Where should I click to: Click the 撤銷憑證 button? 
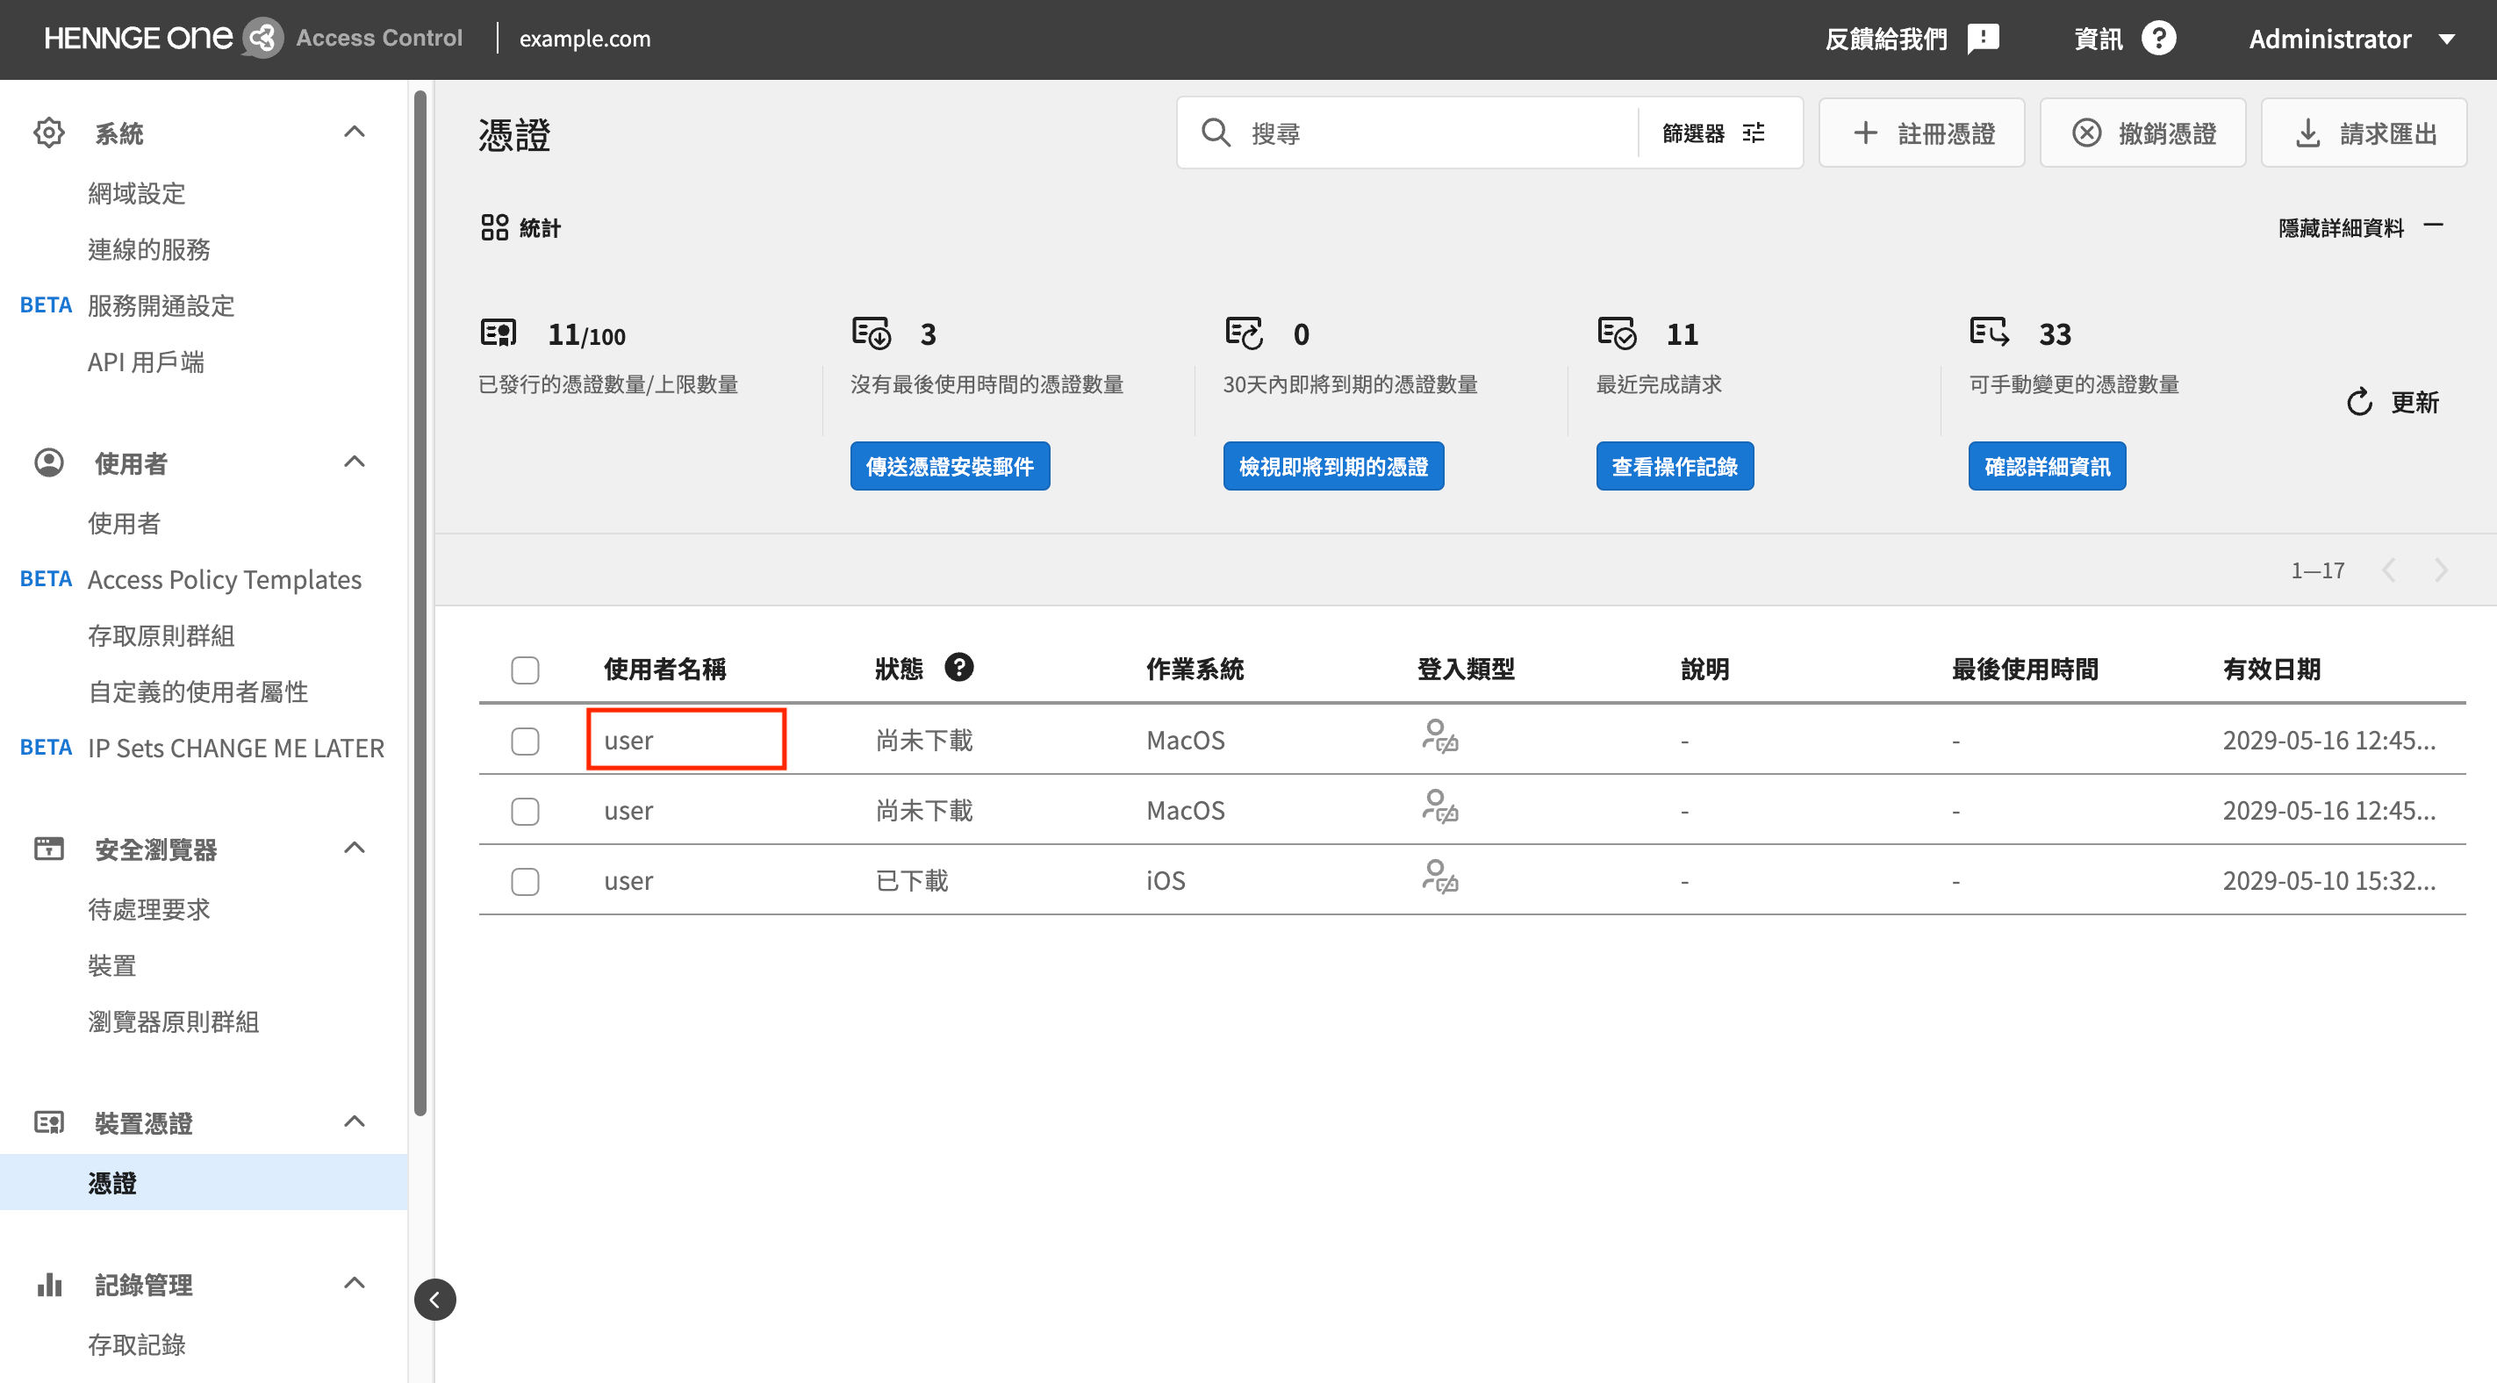click(x=2142, y=133)
